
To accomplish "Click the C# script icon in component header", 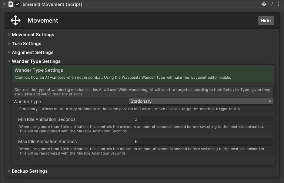I will point(11,4).
